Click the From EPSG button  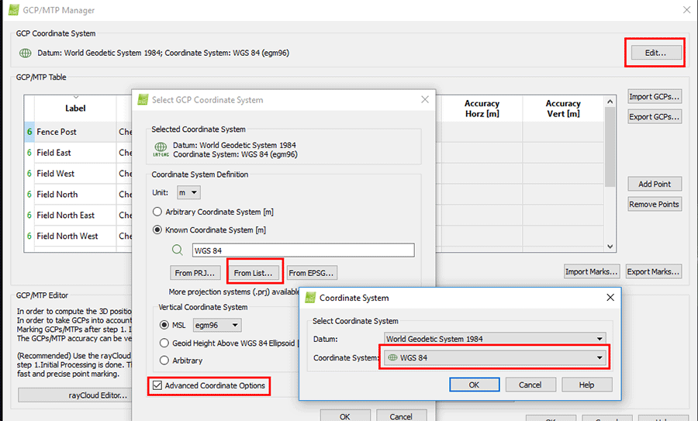[311, 273]
